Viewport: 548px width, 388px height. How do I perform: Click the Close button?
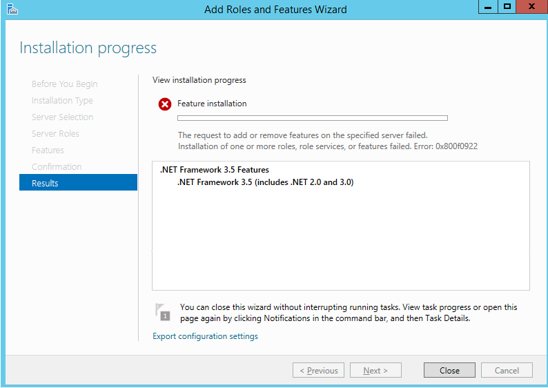click(x=449, y=370)
